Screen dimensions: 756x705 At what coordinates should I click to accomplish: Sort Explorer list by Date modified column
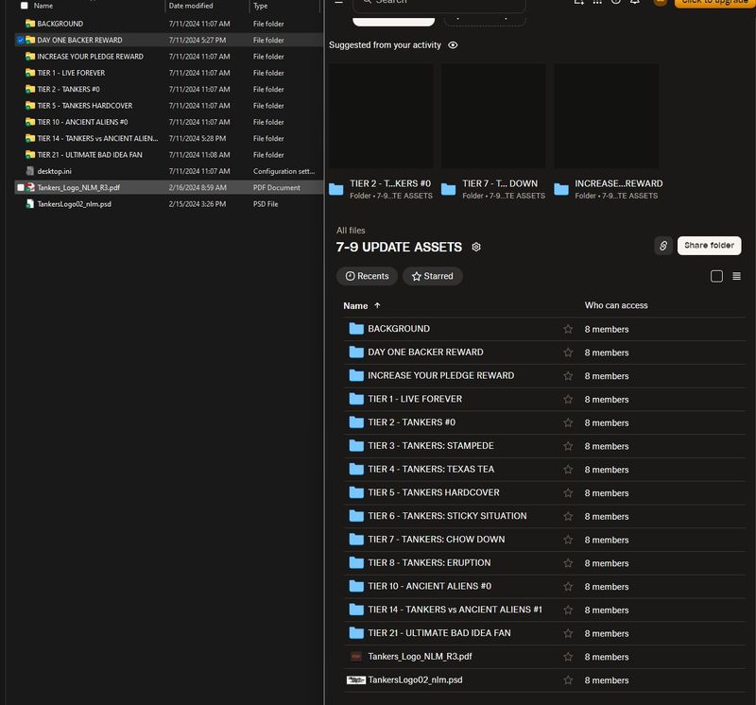pos(191,6)
